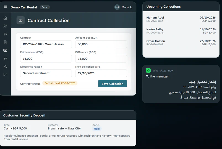Click the date 09/10/2026
The image size is (222, 149).
208,18
